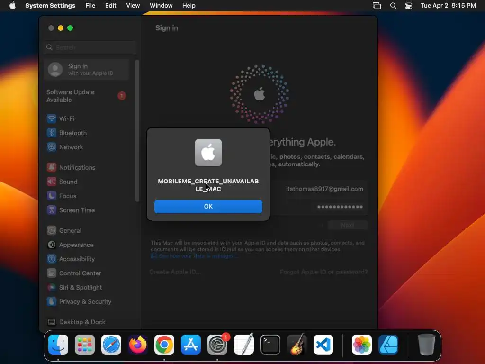Open Control Center in menu bar
485x364 pixels.
point(409,6)
